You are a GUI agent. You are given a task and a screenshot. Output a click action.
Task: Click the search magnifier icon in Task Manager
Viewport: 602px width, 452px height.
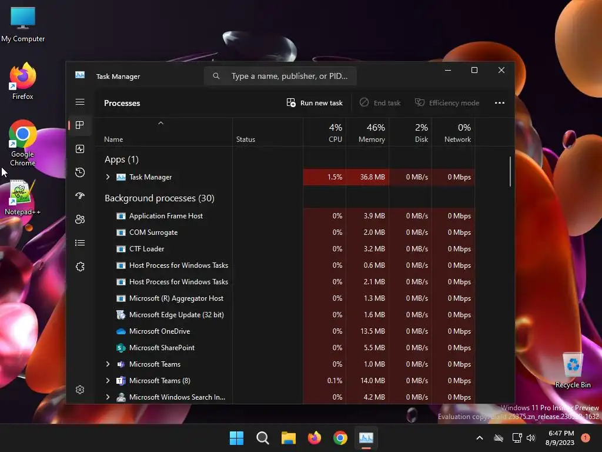point(216,76)
